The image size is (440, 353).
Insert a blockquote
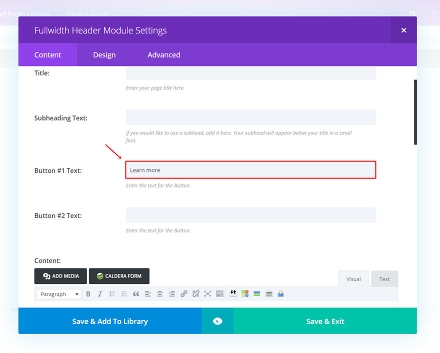135,293
